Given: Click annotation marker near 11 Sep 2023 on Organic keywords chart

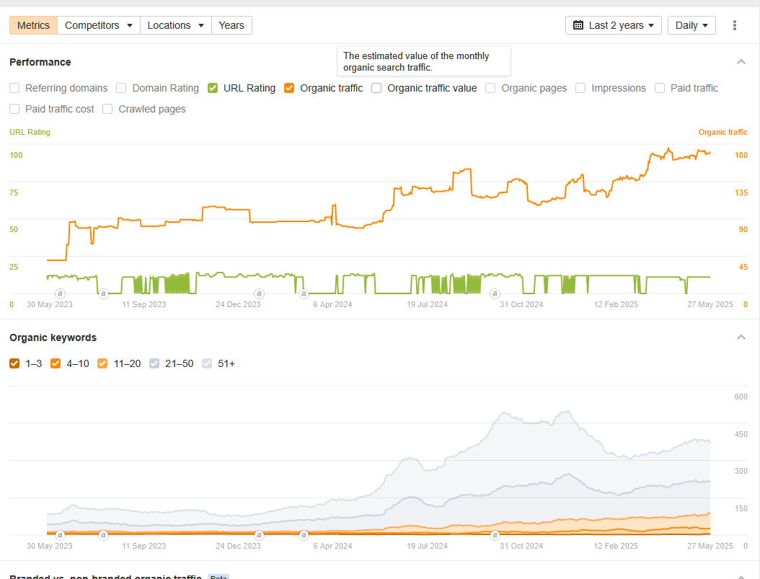Looking at the screenshot, I should 103,535.
